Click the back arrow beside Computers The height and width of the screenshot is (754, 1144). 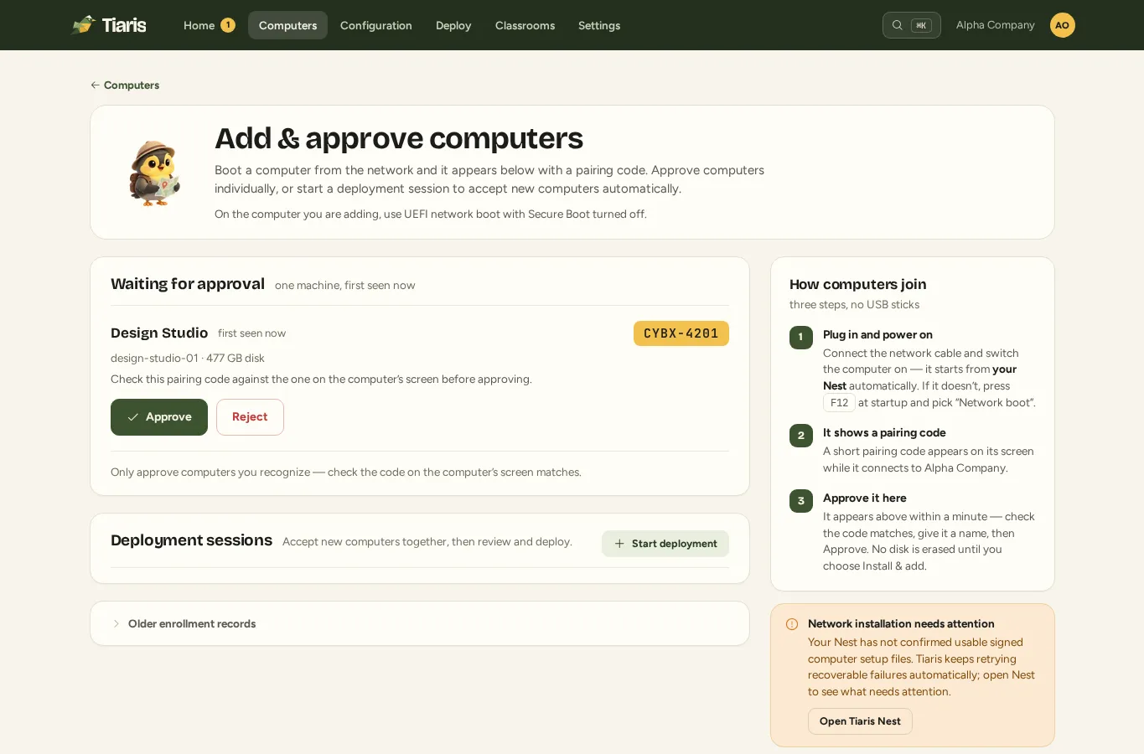coord(95,85)
